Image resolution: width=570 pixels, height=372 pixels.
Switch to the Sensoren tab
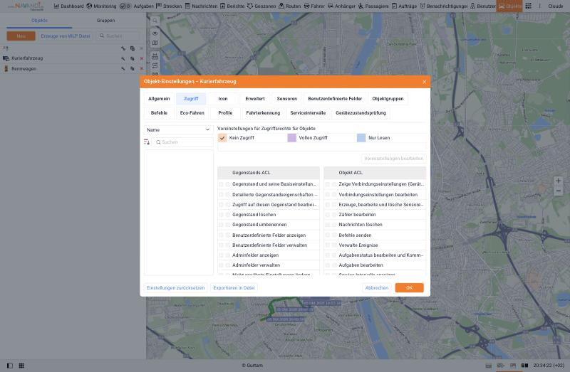(x=287, y=99)
